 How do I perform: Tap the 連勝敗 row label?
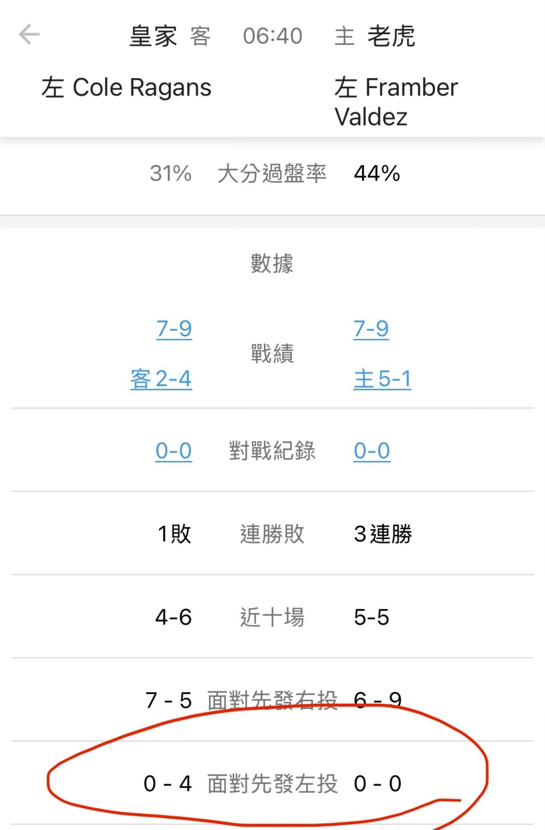(272, 534)
